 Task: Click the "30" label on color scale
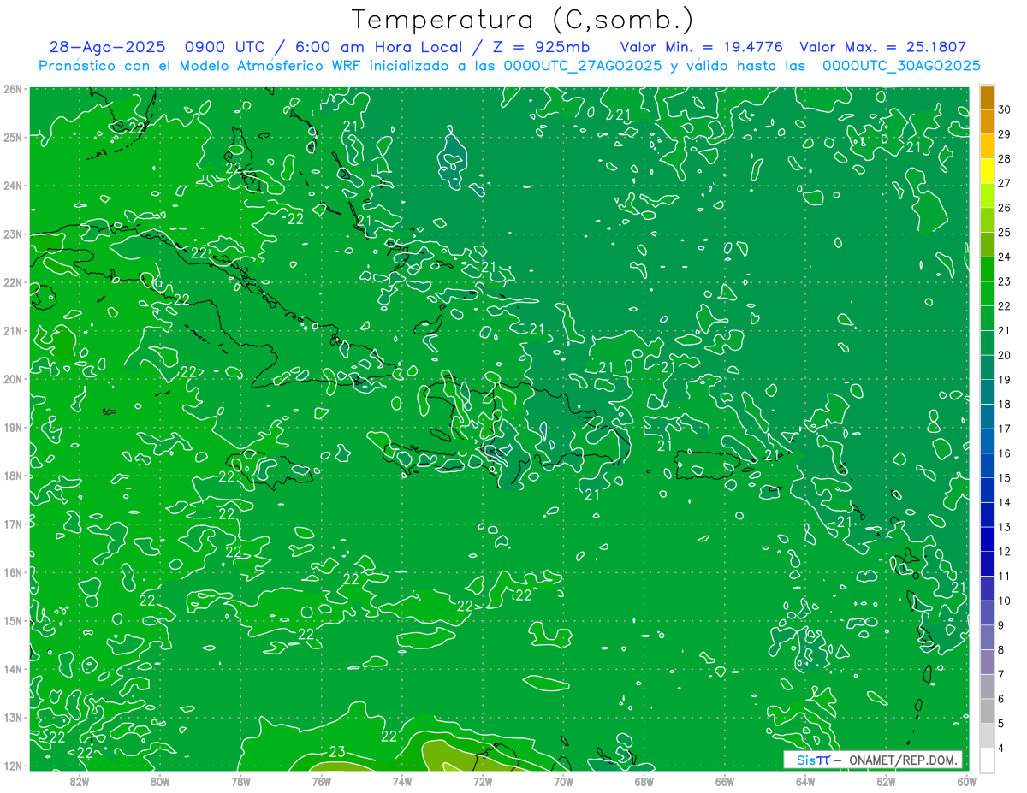pos(1004,109)
